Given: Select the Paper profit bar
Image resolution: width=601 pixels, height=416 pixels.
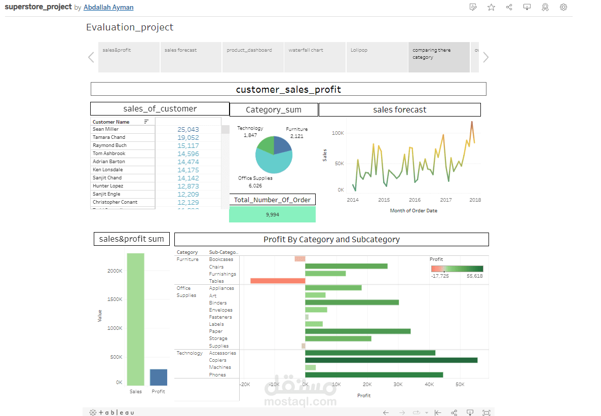Looking at the screenshot, I should click(x=358, y=331).
